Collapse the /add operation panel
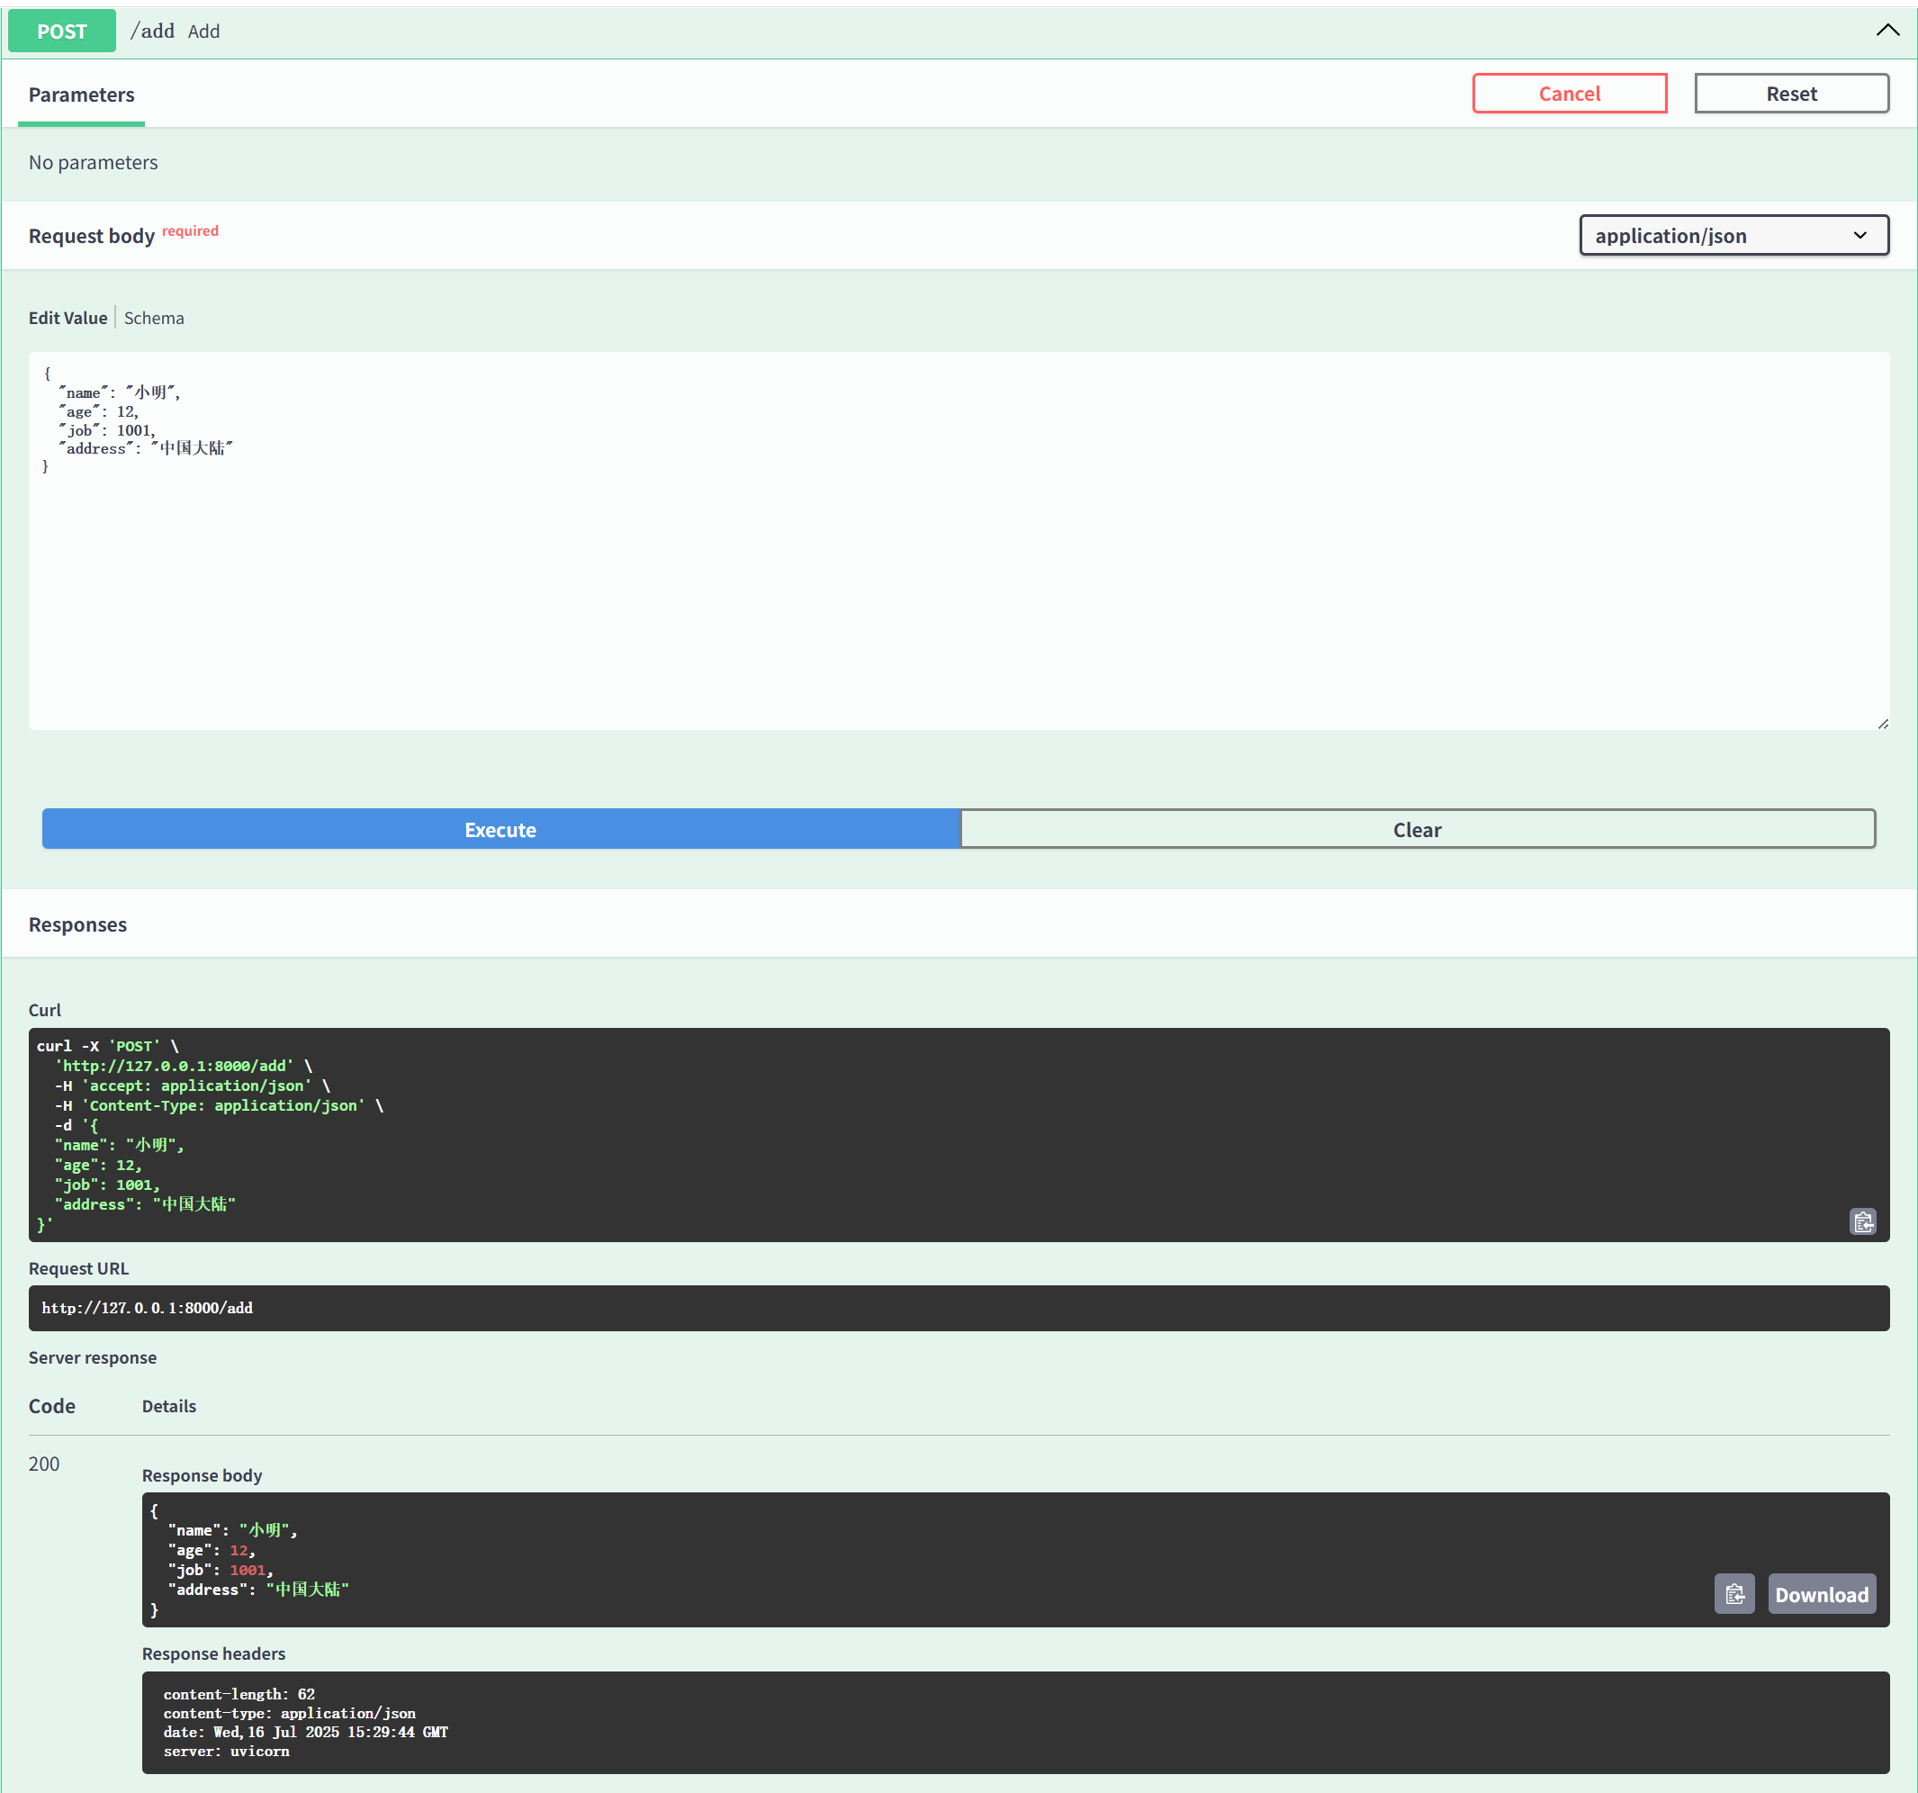 pyautogui.click(x=1888, y=30)
